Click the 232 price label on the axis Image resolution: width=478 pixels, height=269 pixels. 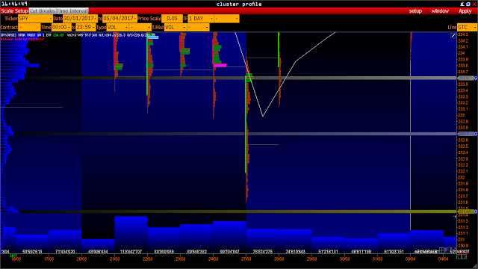click(x=461, y=177)
